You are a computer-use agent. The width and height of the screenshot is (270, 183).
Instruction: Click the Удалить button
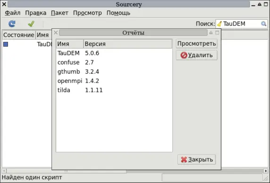click(197, 55)
